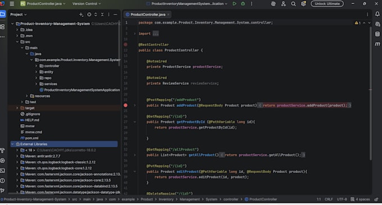Change the 4 spaces indent setting
This screenshot has width=382, height=205.
(x=360, y=199)
